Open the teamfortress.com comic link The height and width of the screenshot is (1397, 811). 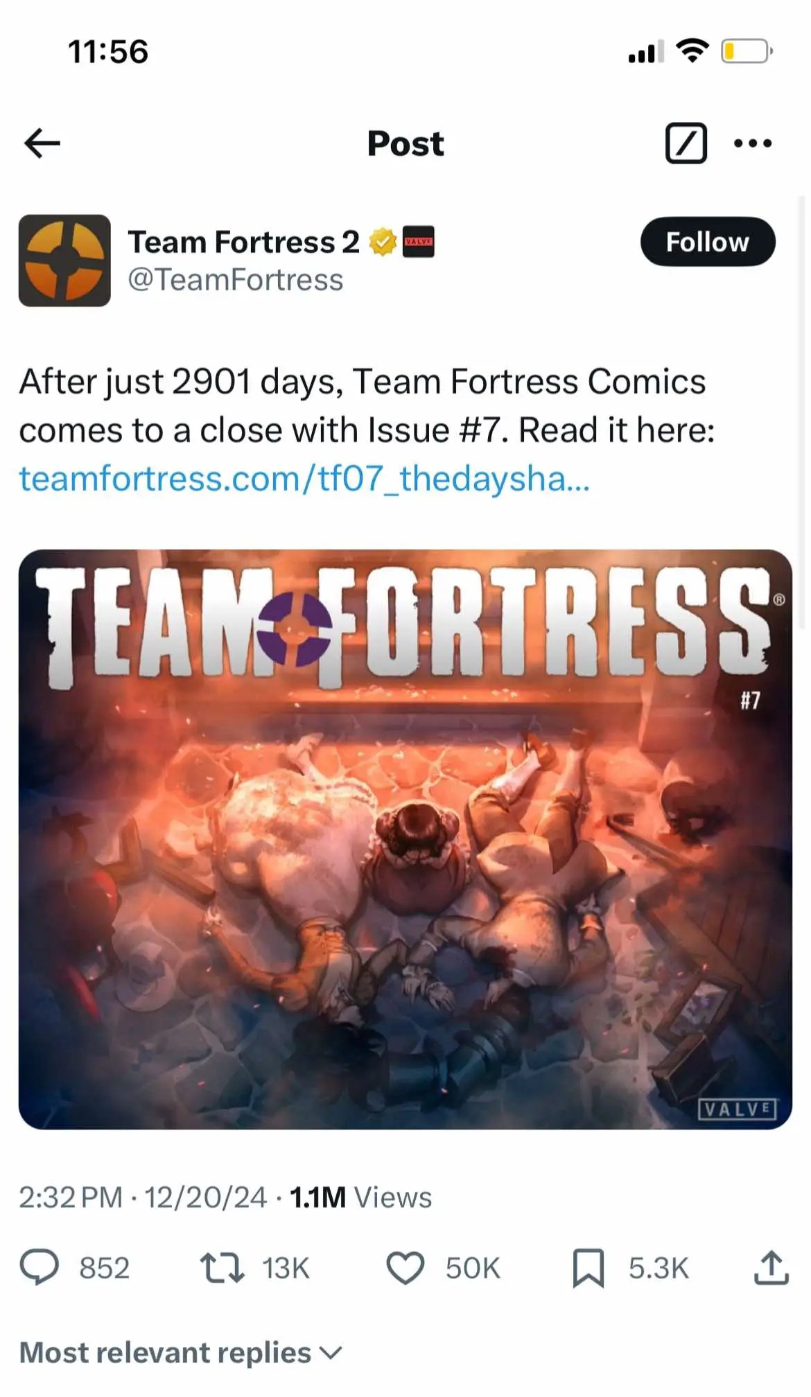click(304, 479)
